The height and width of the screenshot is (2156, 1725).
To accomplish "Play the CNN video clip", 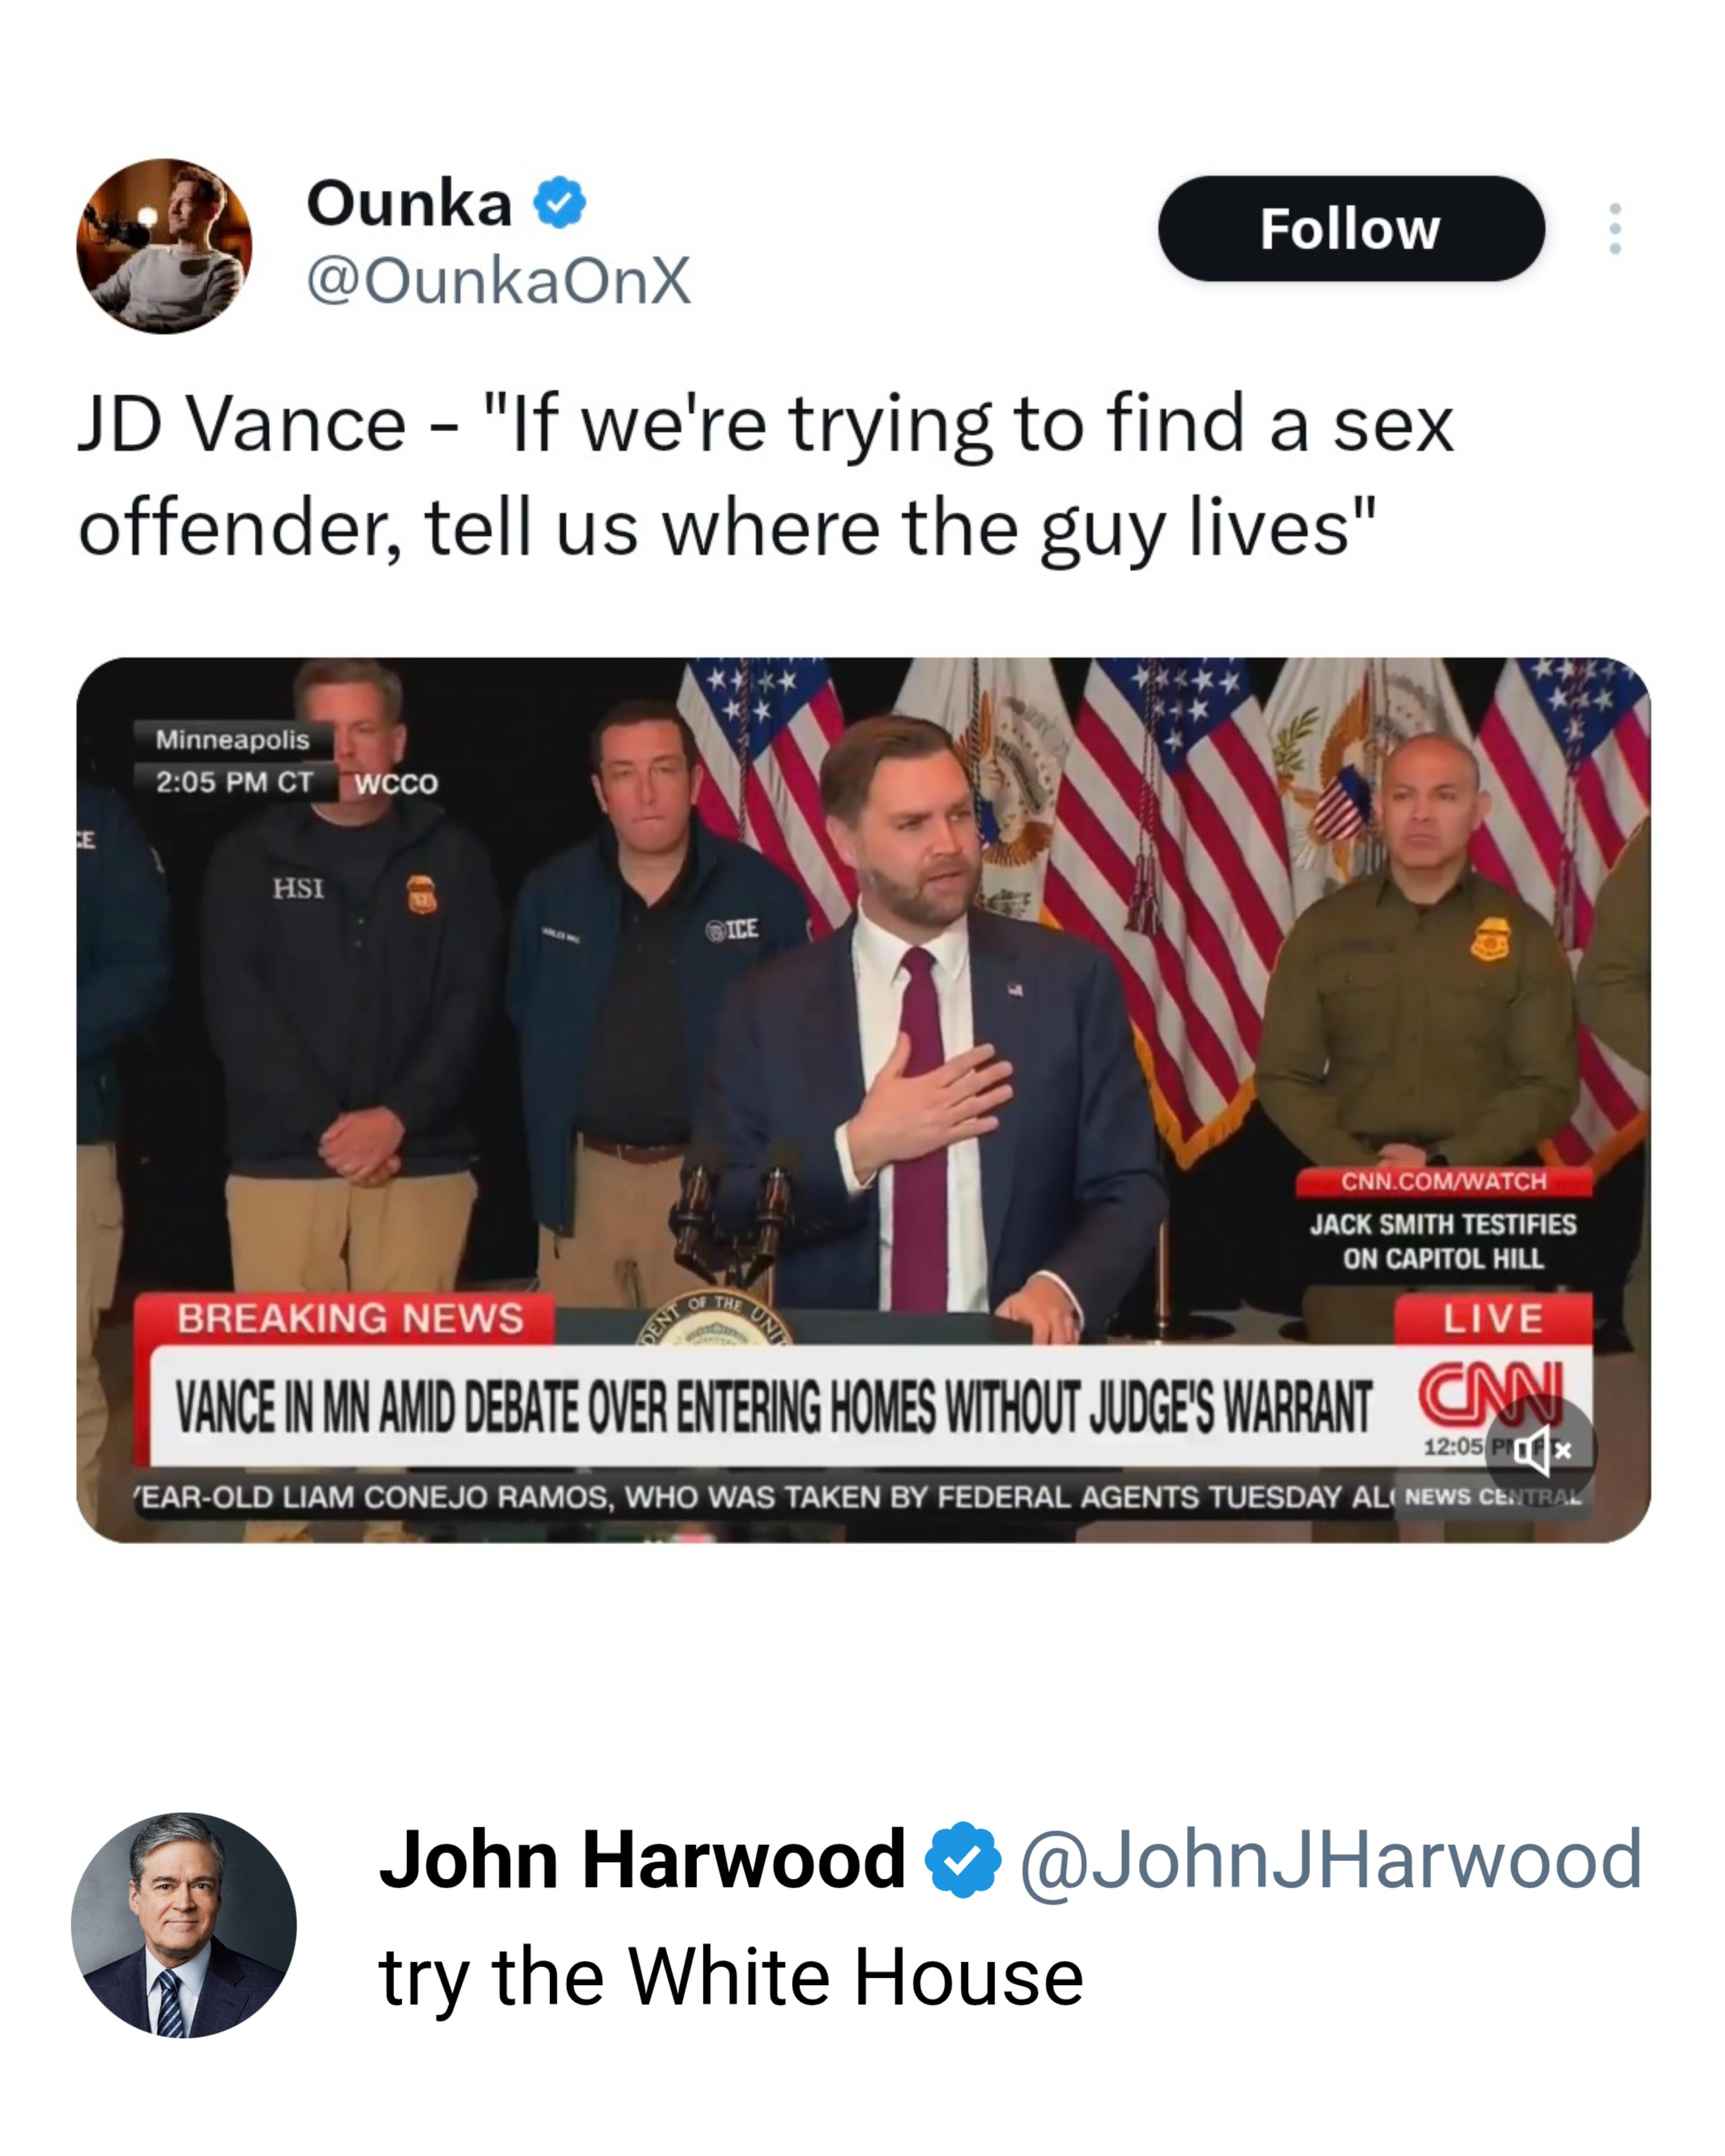I will click(863, 1100).
